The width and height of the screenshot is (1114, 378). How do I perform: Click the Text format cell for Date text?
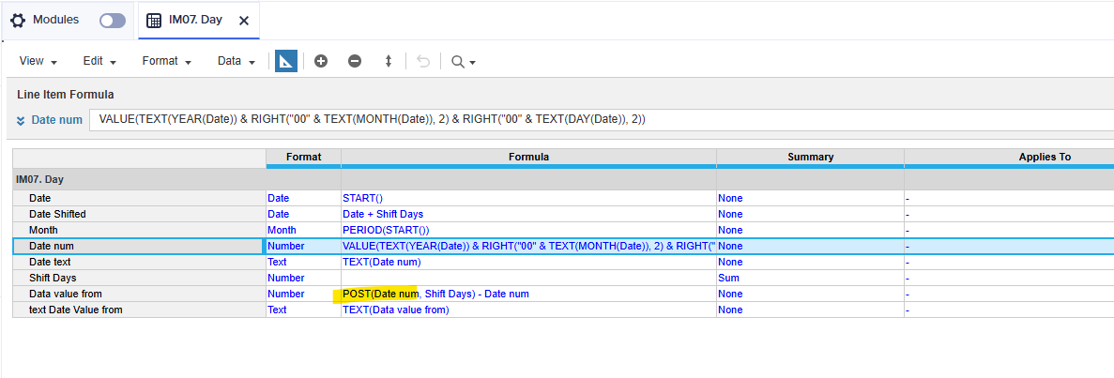(303, 262)
